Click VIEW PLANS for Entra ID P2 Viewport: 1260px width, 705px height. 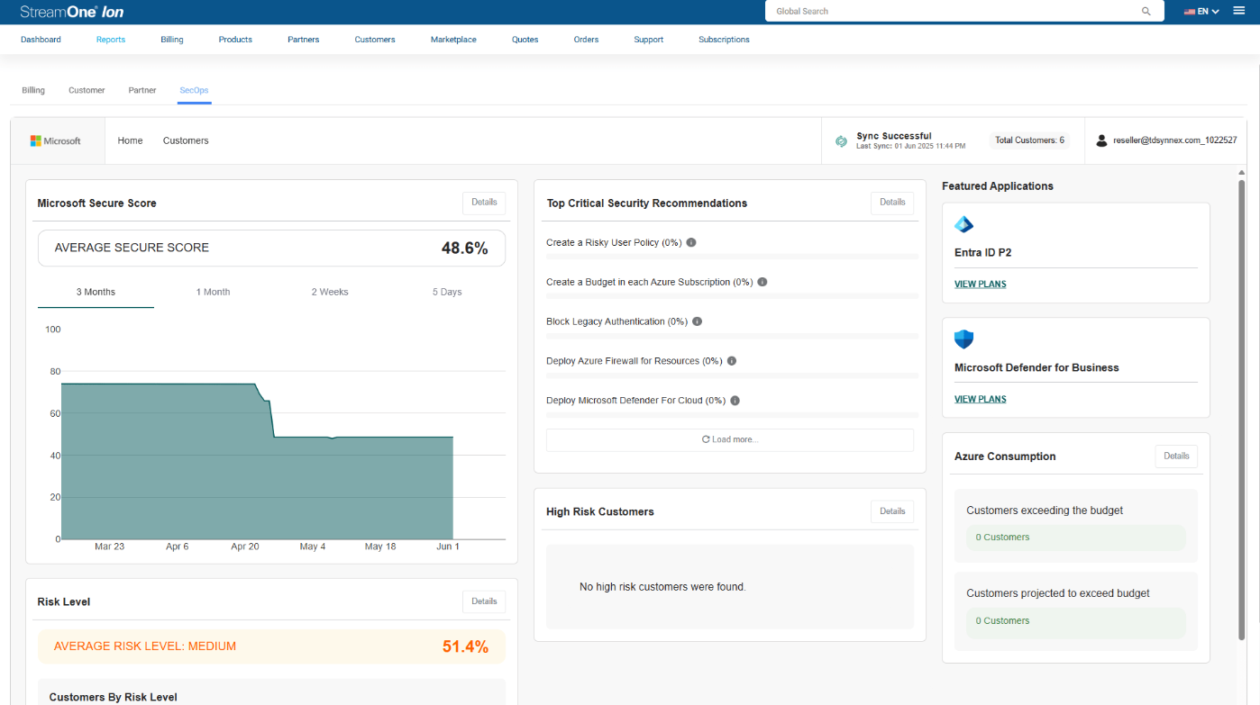[x=981, y=284]
